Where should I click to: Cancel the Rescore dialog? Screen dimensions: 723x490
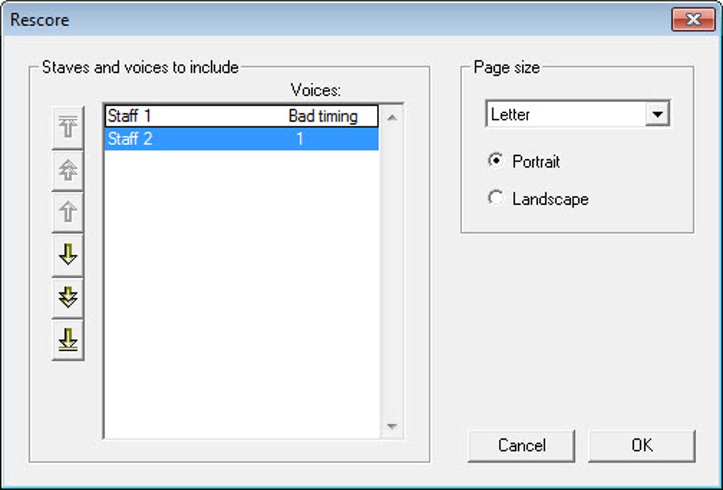coord(521,445)
